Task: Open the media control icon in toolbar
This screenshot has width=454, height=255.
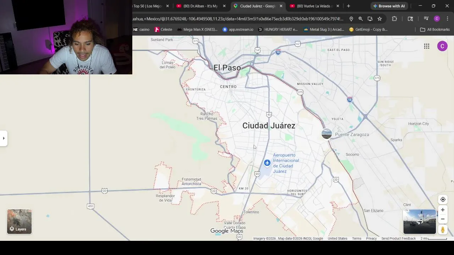Action: tap(426, 19)
